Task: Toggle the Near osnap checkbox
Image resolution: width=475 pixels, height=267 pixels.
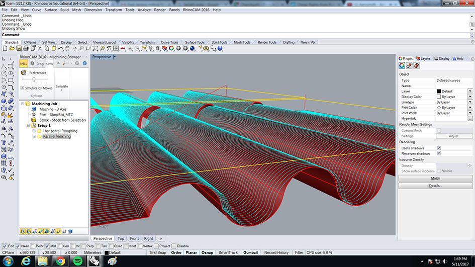Action: [x=18, y=246]
